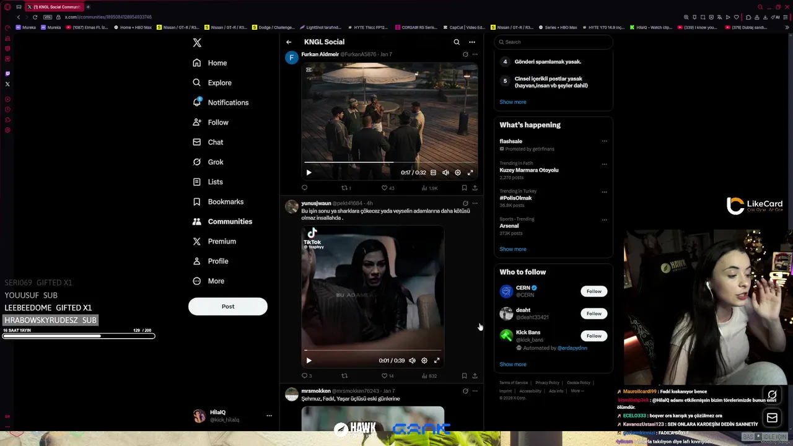The height and width of the screenshot is (446, 793).
Task: Reply to yunusjwaun's post with 3 replies
Action: 306,375
